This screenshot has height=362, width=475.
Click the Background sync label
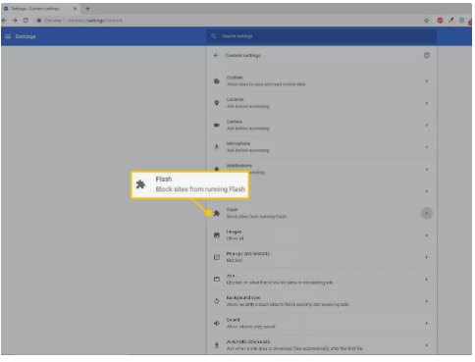click(243, 297)
